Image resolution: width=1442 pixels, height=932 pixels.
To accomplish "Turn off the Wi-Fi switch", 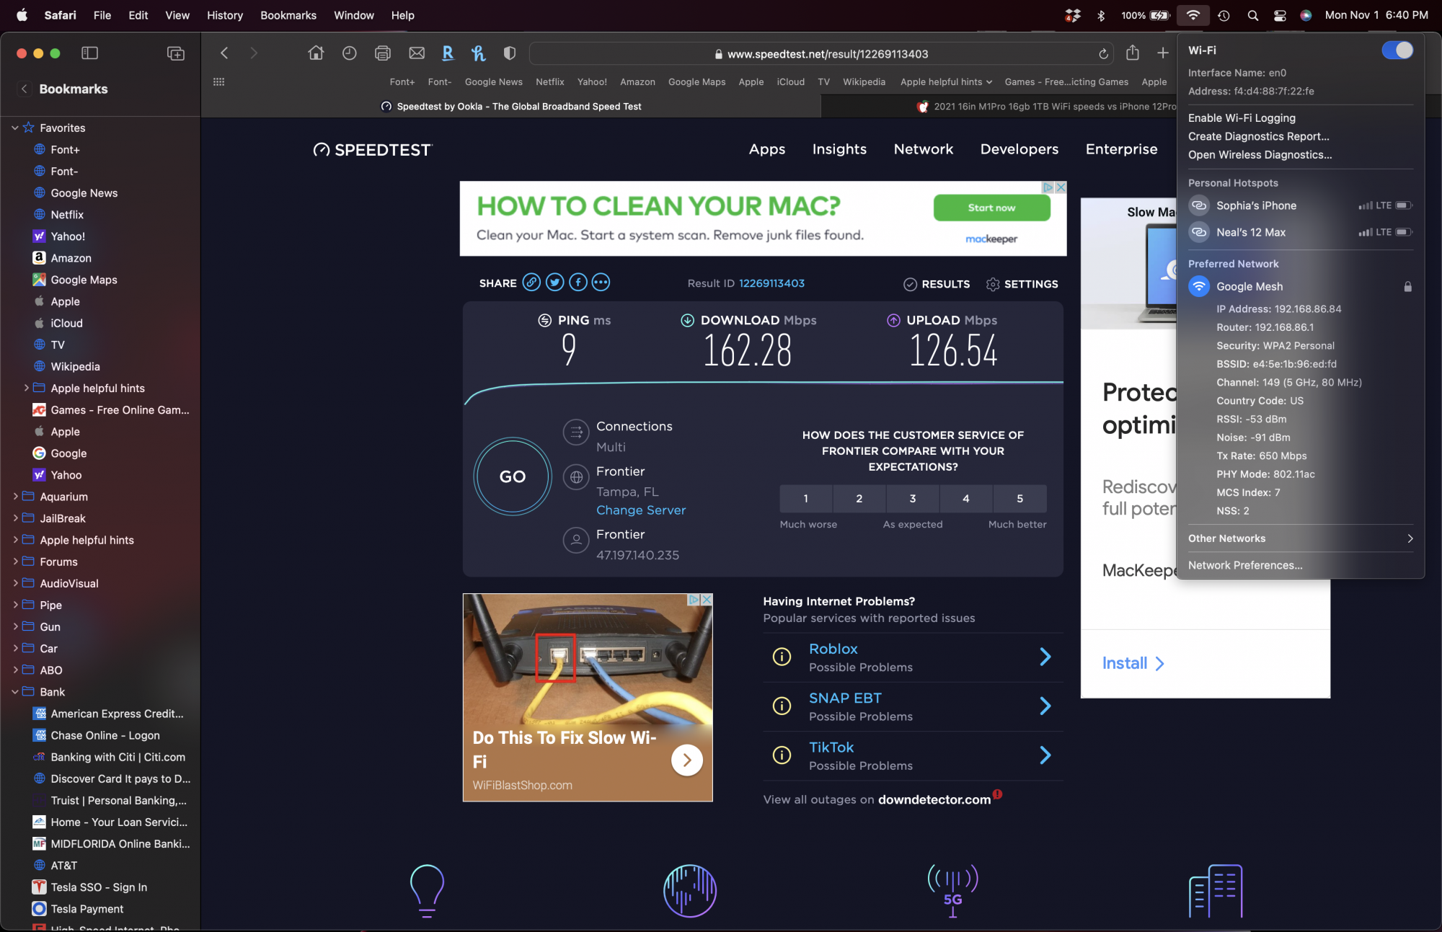I will [1397, 50].
